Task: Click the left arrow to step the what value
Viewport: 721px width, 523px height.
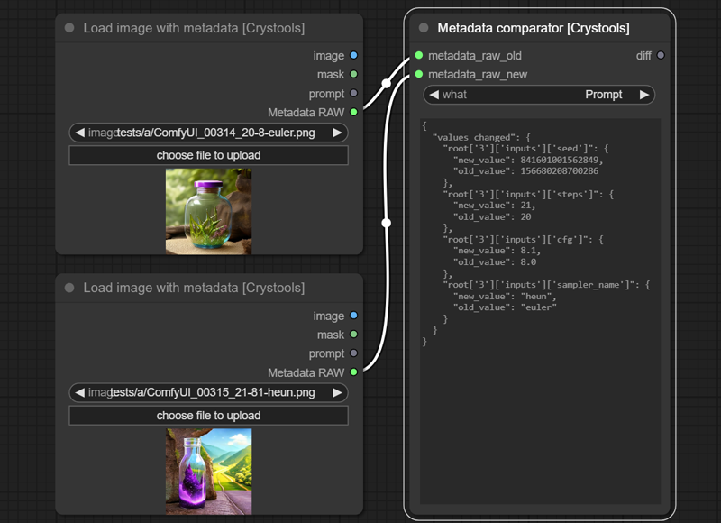Action: coord(433,94)
